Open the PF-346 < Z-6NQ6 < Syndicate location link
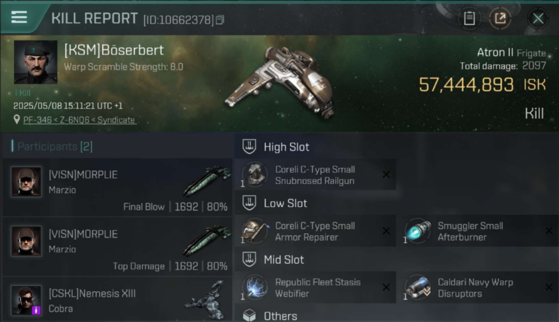Screen dimensions: 559x322 [79, 120]
